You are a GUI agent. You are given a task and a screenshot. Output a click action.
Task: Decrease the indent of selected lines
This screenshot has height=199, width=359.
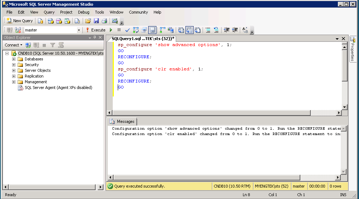click(x=227, y=30)
